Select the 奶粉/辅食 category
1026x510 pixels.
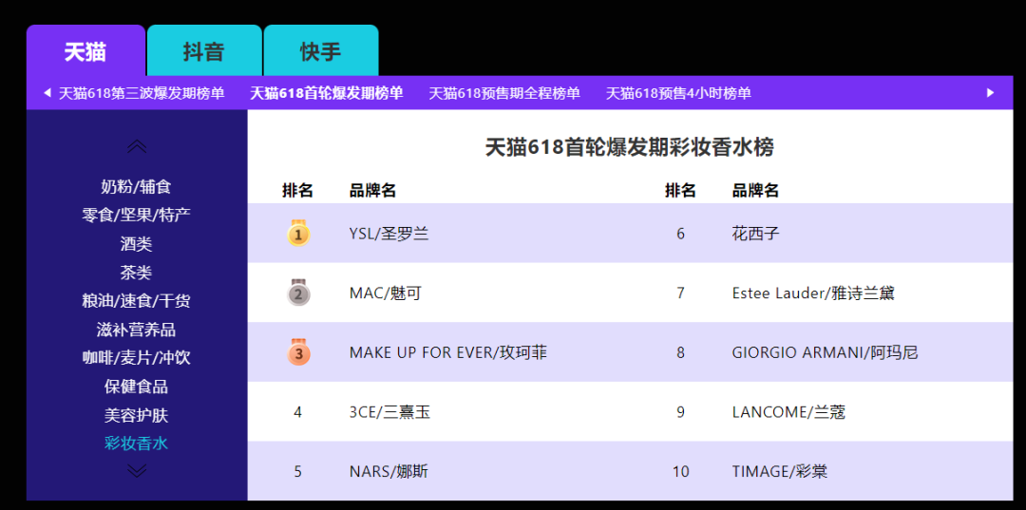click(x=136, y=186)
